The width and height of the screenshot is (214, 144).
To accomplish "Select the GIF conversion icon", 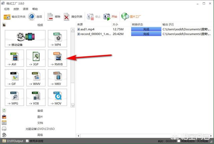I will [14, 78].
